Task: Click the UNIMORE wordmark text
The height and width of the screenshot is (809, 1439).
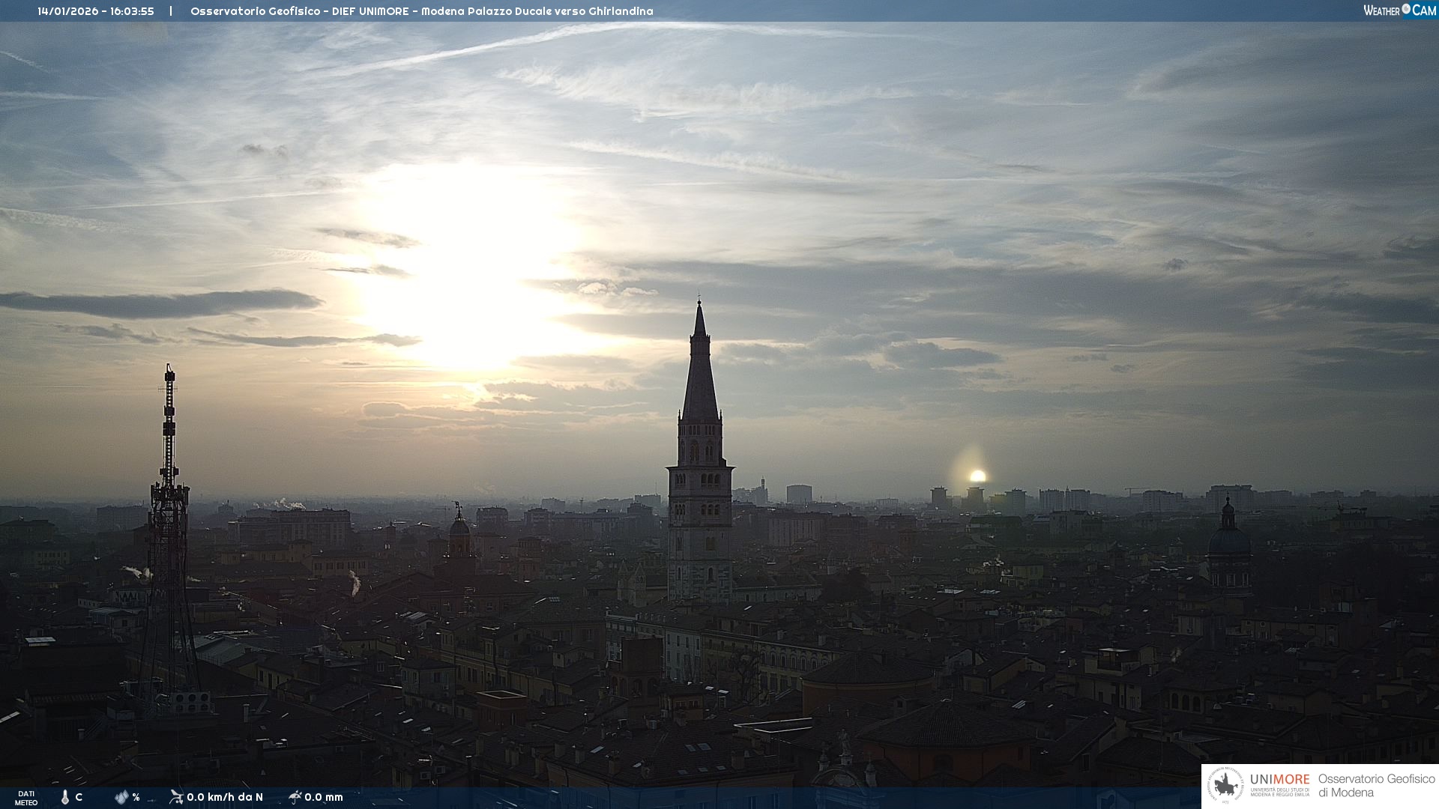Action: (1279, 780)
